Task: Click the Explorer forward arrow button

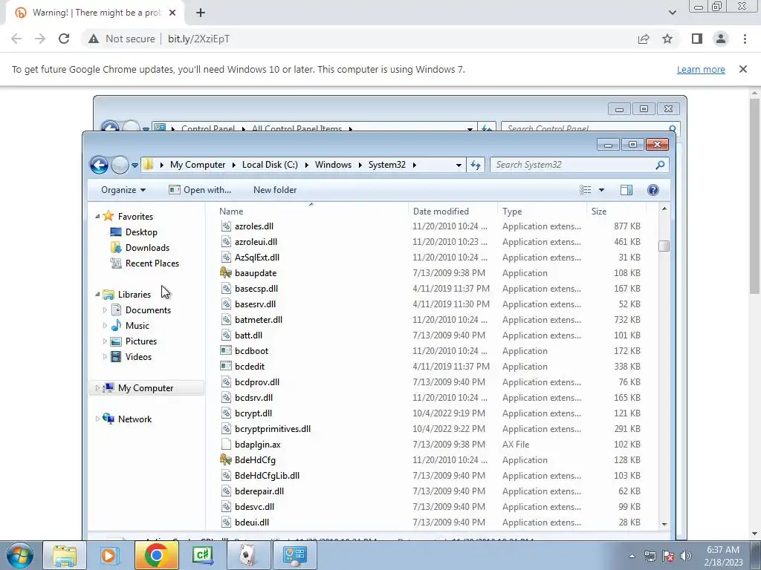Action: 120,165
